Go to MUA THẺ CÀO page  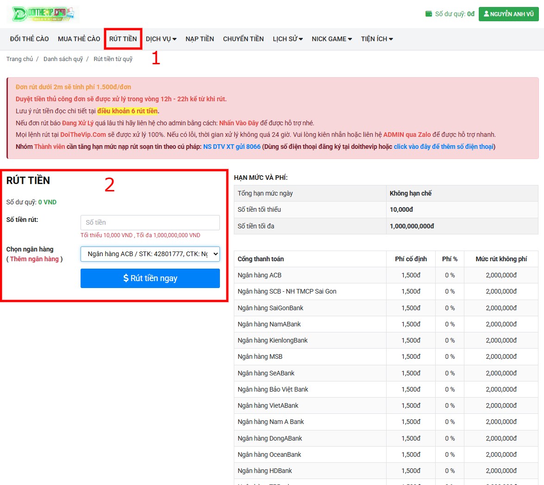tap(79, 39)
